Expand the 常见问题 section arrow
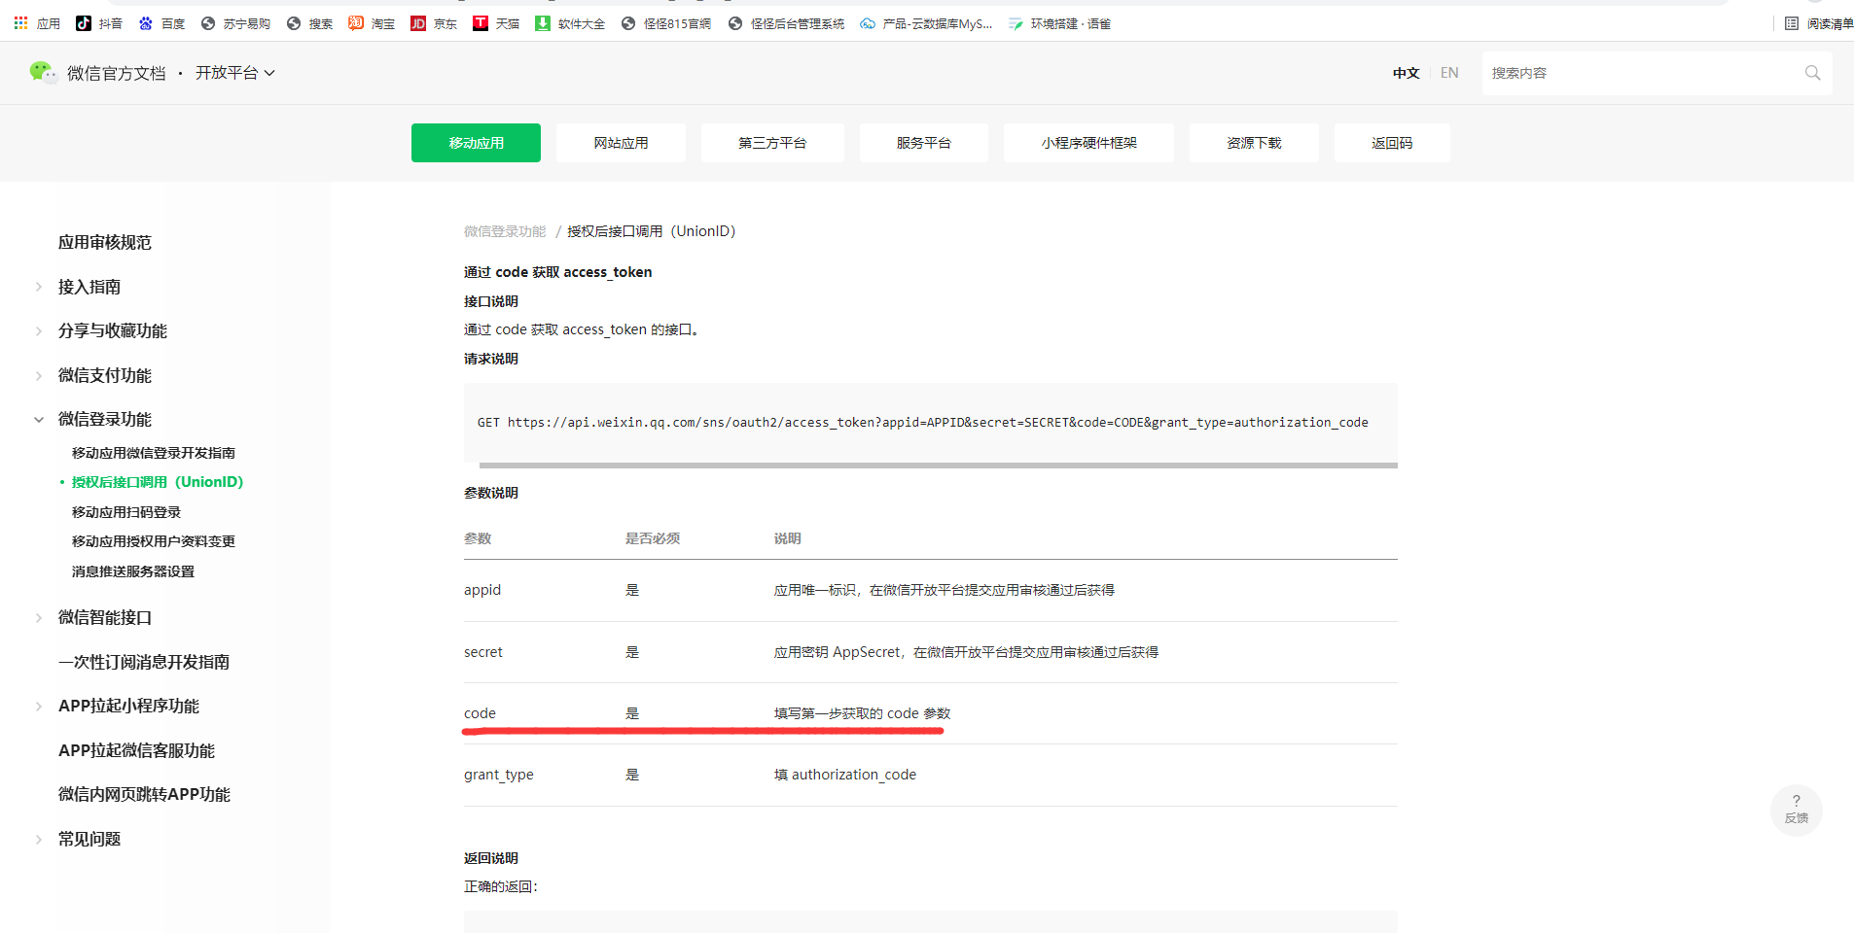This screenshot has height=933, width=1854. (39, 840)
